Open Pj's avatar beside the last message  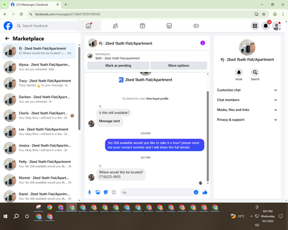coord(91,177)
